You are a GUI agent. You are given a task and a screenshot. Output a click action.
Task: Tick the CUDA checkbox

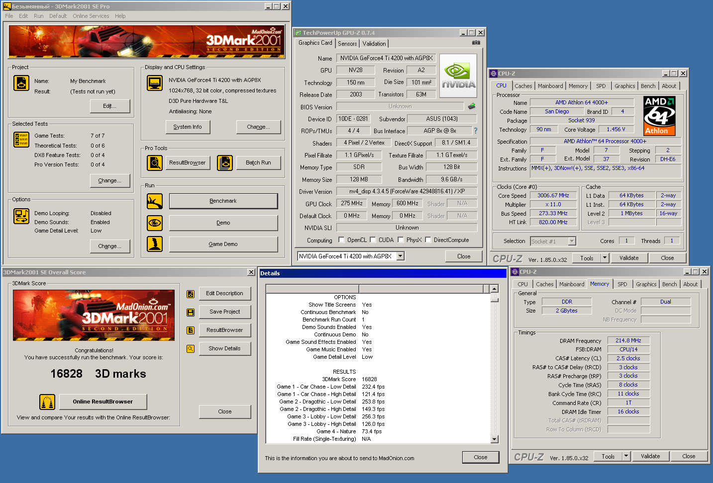click(373, 240)
